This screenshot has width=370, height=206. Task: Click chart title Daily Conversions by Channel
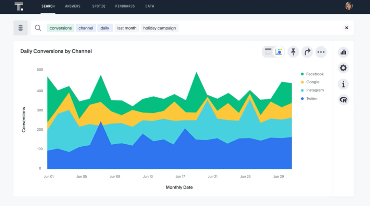(56, 51)
